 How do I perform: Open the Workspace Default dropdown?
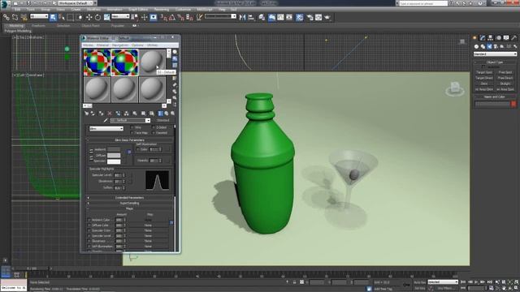[77, 3]
